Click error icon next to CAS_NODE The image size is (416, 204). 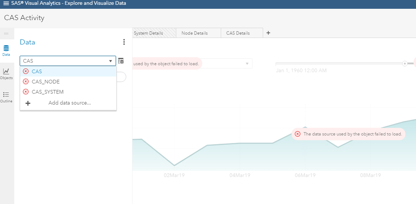[26, 81]
